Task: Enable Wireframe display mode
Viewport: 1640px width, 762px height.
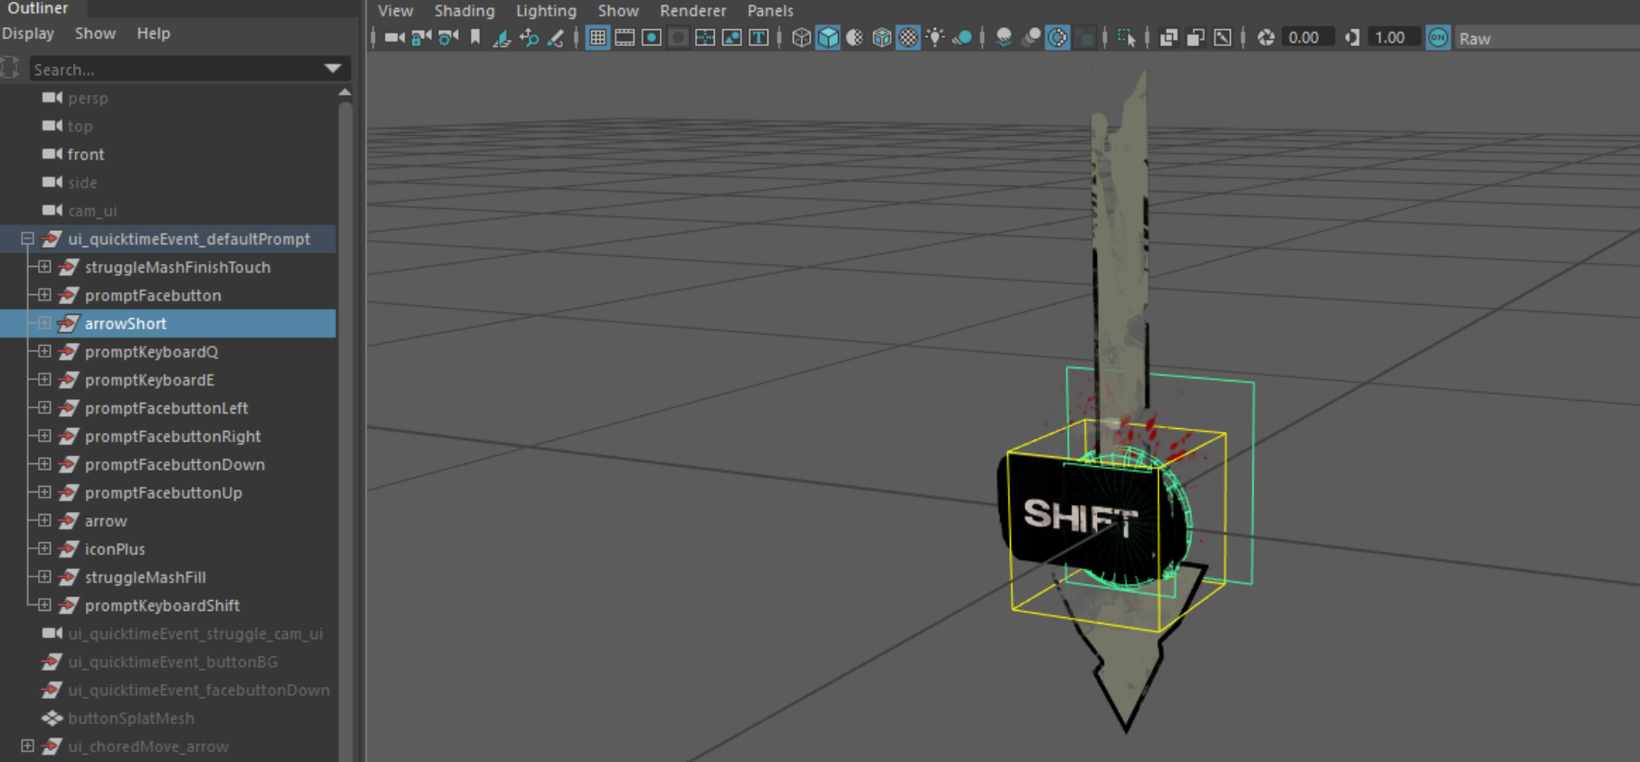Action: (801, 38)
